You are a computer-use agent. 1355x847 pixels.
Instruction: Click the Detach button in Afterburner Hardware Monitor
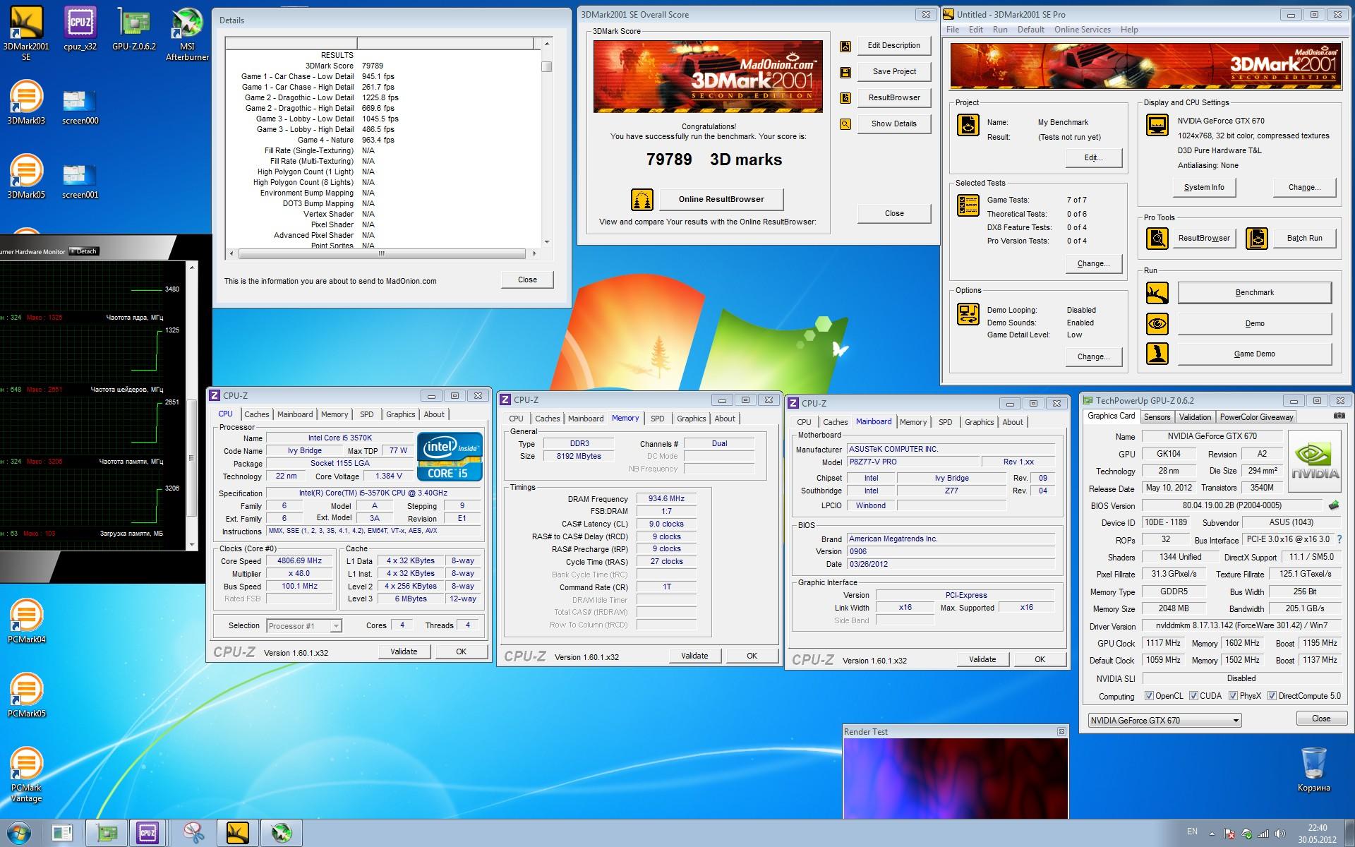click(x=84, y=251)
